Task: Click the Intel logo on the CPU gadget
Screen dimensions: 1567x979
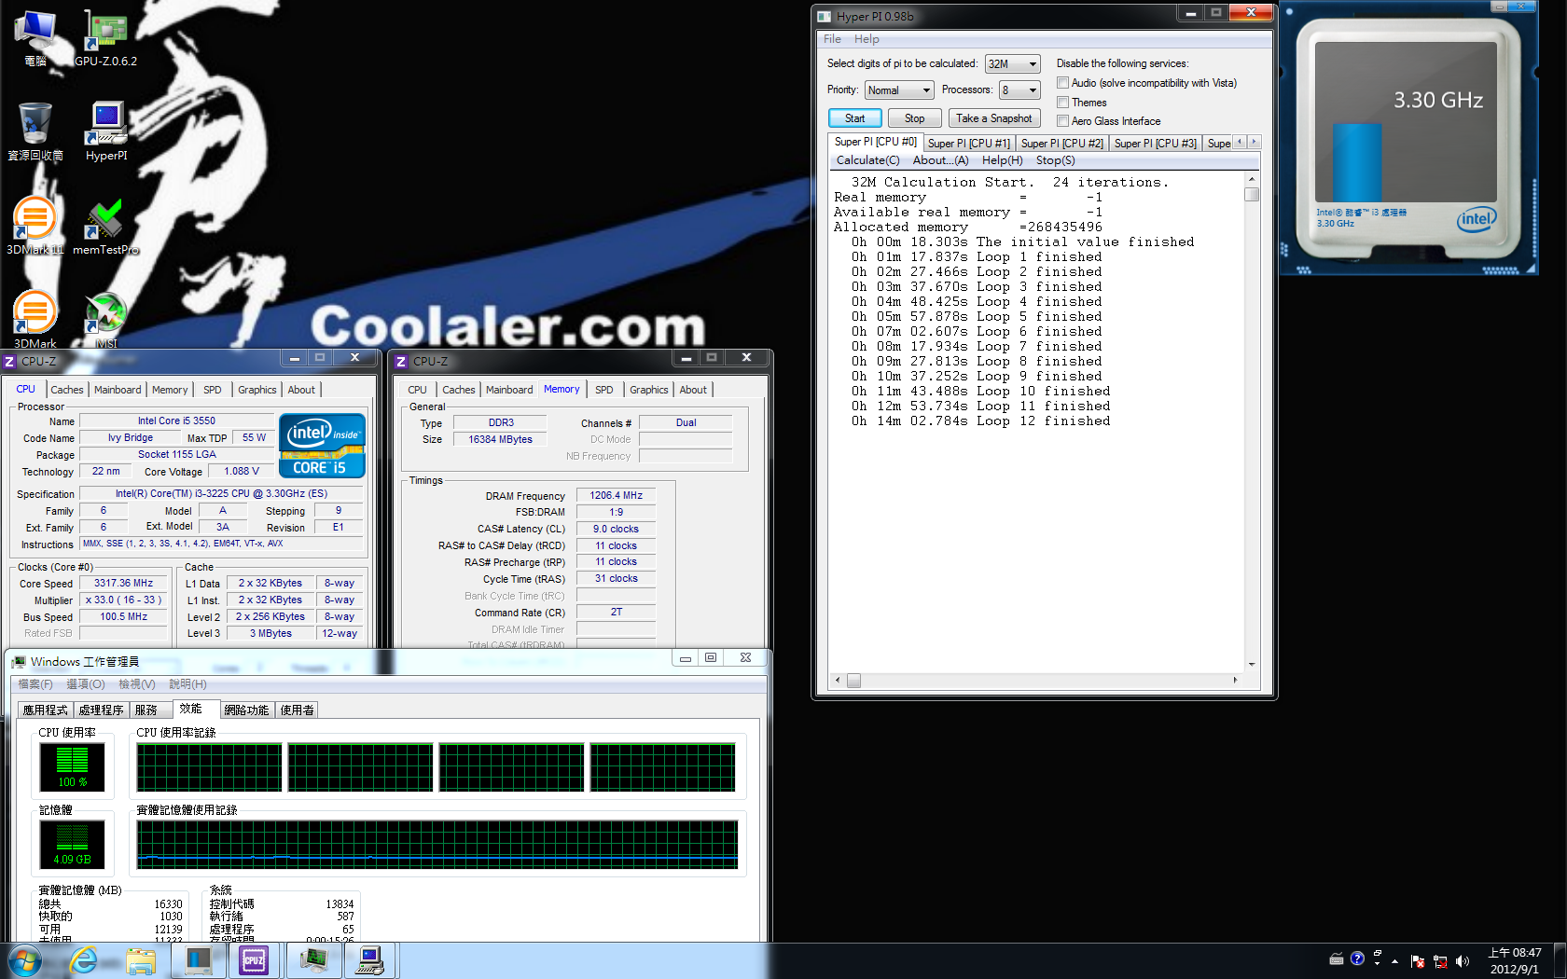Action: [x=1477, y=220]
